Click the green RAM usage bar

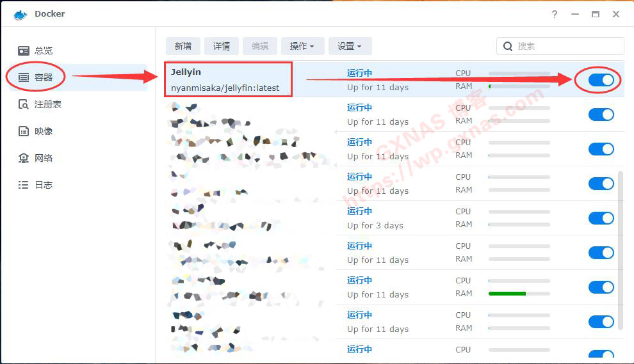tap(507, 294)
